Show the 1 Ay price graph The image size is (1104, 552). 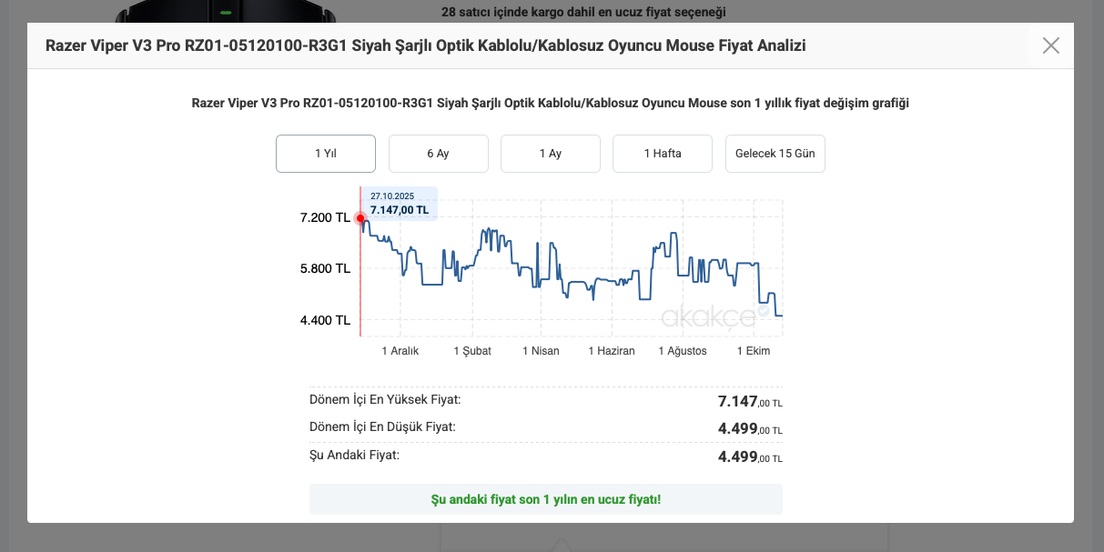tap(551, 154)
